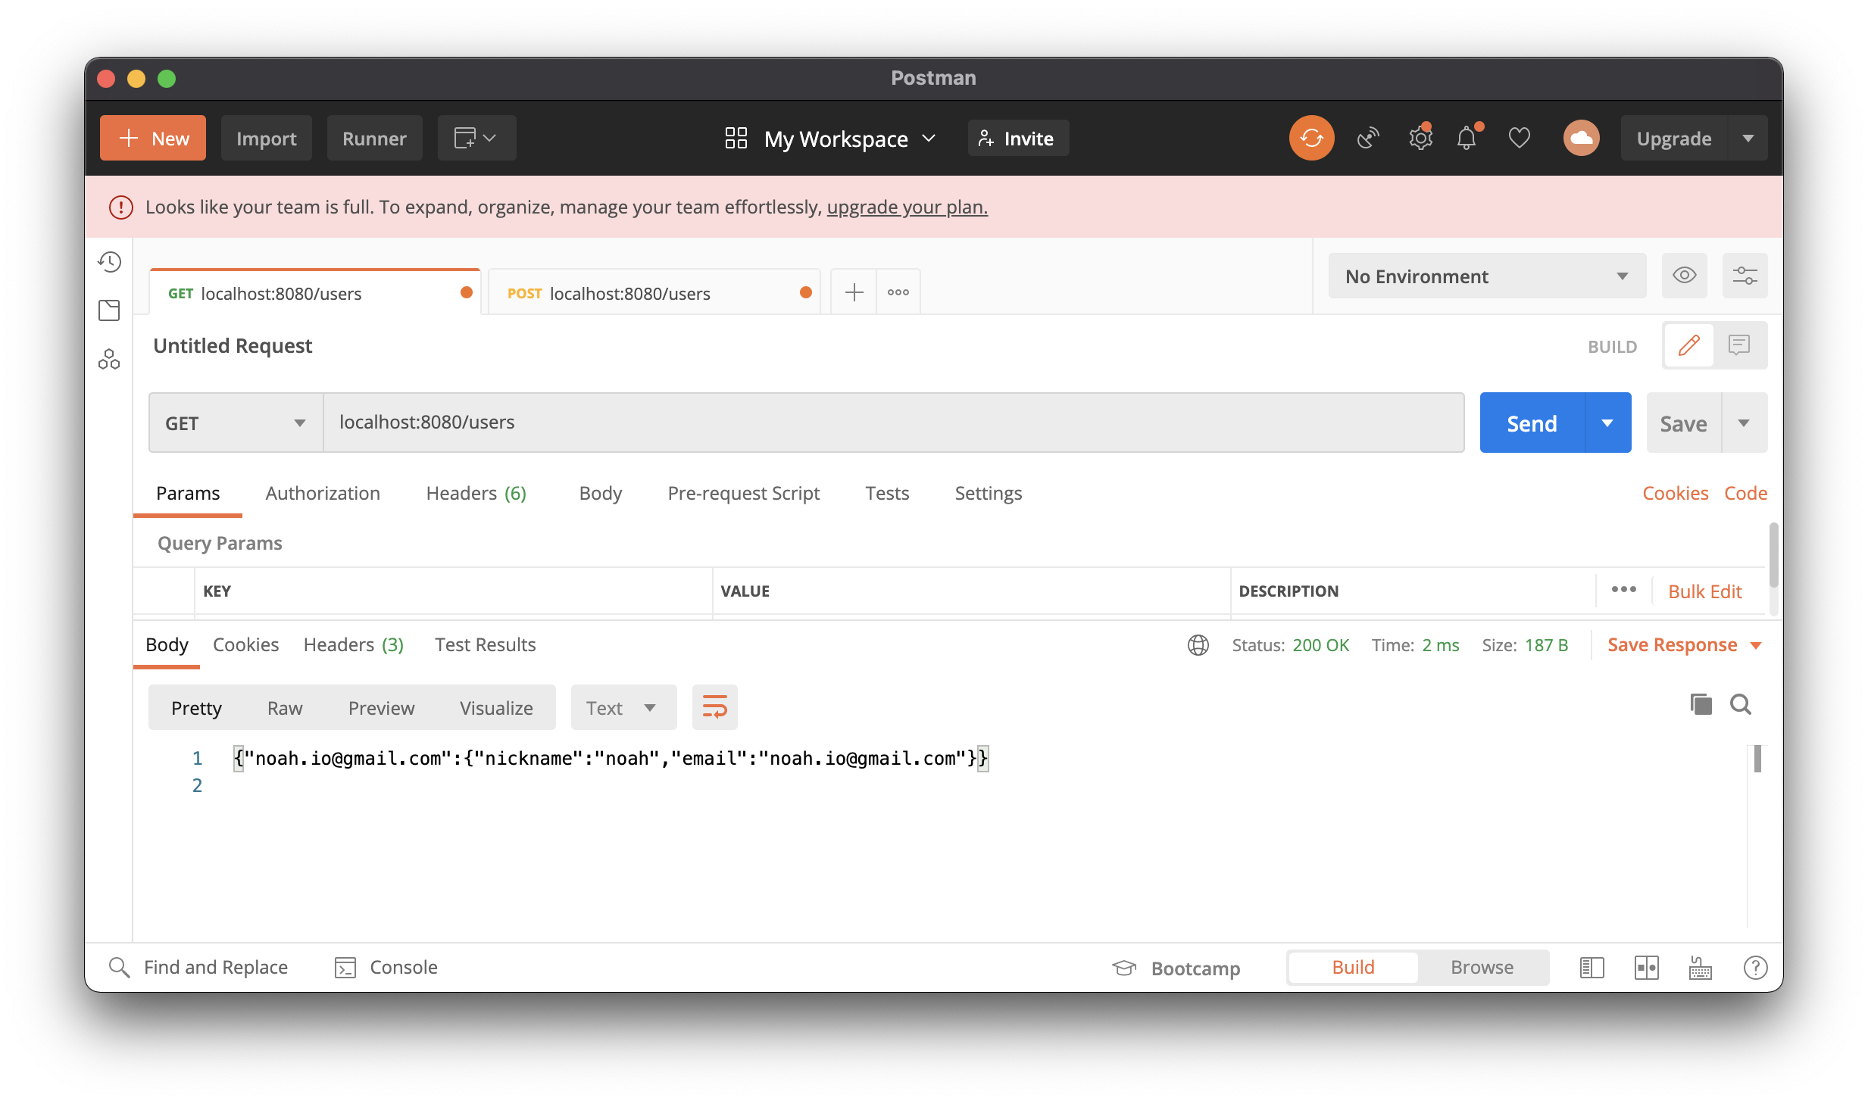The height and width of the screenshot is (1104, 1868).
Task: Open the request Headers (6) tab
Action: [x=476, y=493]
